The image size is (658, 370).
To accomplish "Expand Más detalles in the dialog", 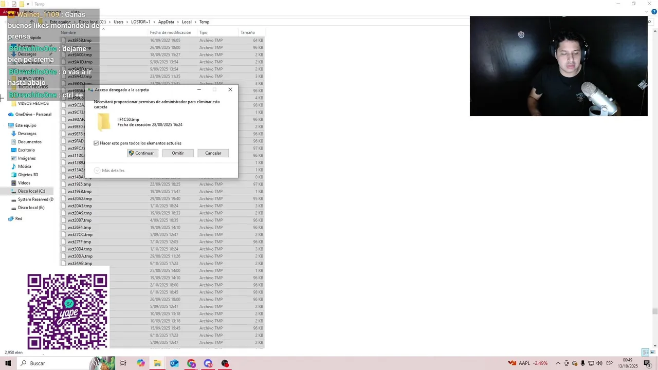I will tap(109, 171).
